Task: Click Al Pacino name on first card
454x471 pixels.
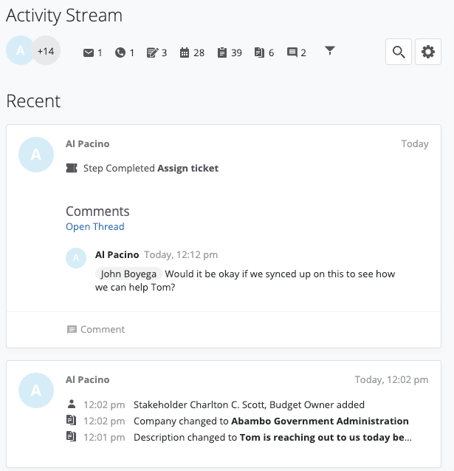Action: [87, 143]
